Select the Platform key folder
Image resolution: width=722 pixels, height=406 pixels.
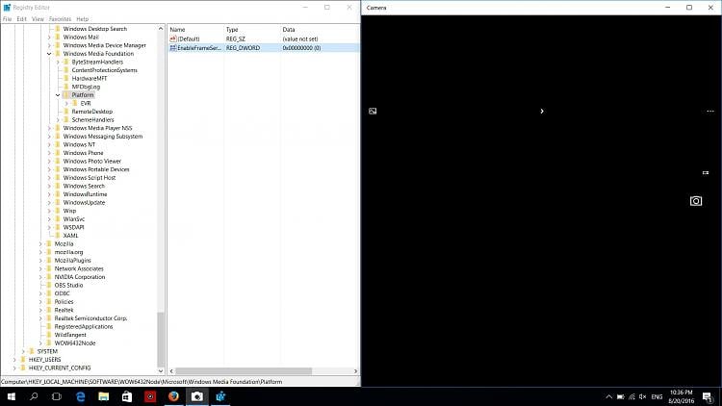pyautogui.click(x=83, y=95)
